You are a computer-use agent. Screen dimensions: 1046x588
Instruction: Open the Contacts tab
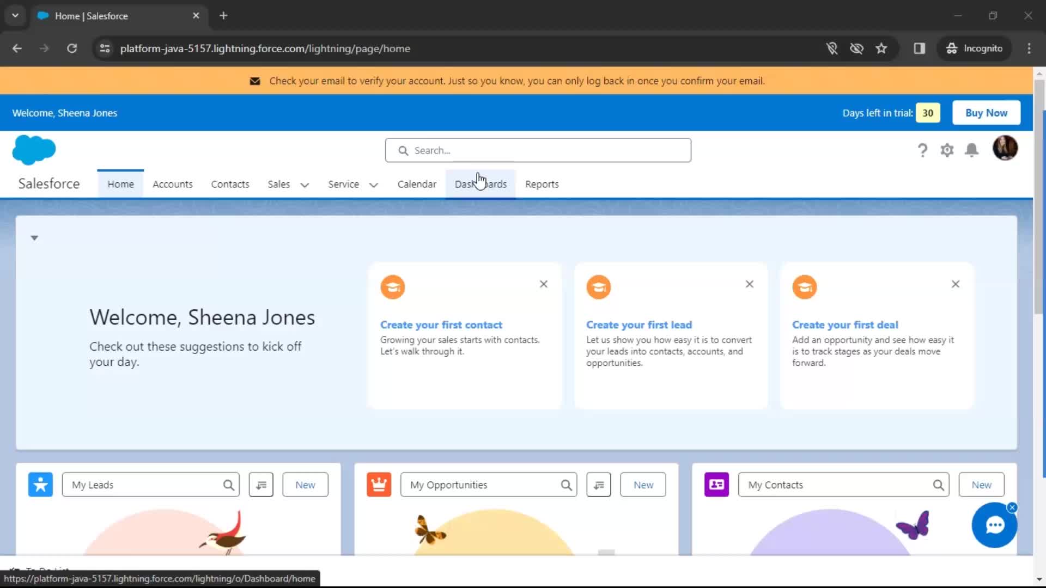(x=230, y=184)
